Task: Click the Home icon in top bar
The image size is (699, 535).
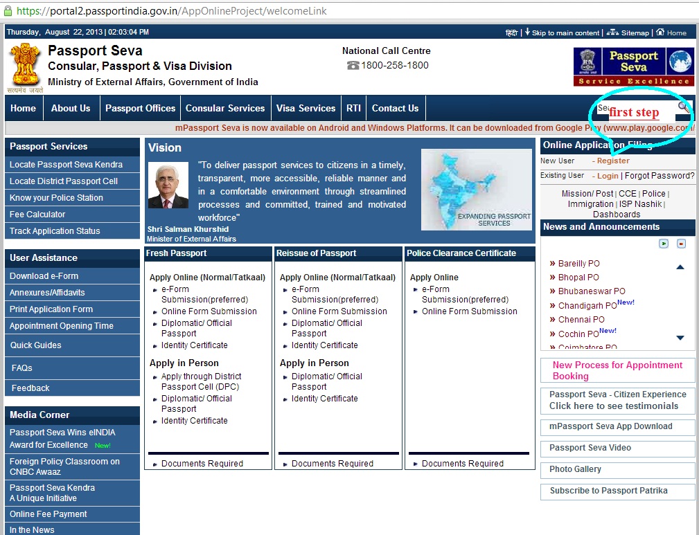Action: (x=660, y=32)
